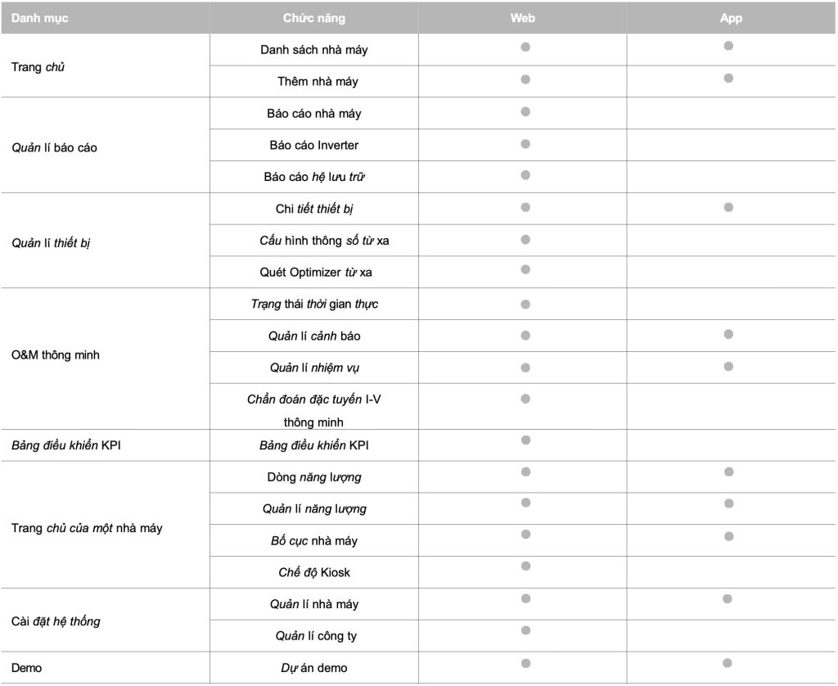Select the Cài đặt hệ thống category cell
The image size is (838, 686).
106,621
